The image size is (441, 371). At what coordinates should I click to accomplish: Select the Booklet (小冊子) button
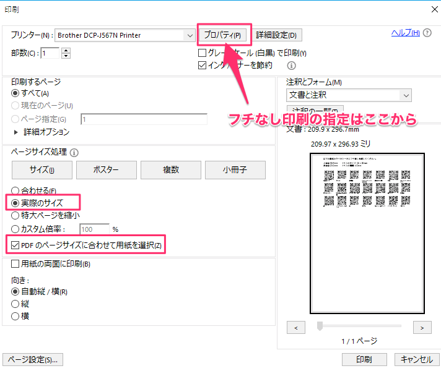[235, 170]
